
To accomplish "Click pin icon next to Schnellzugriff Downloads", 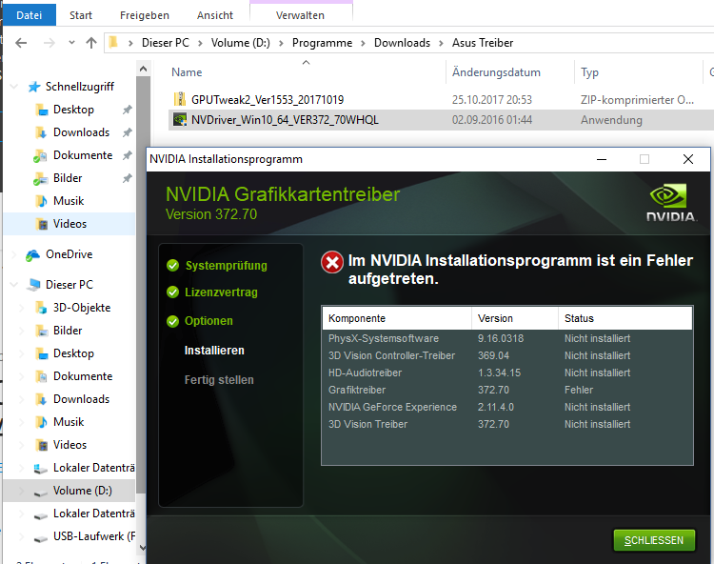I will tap(127, 132).
